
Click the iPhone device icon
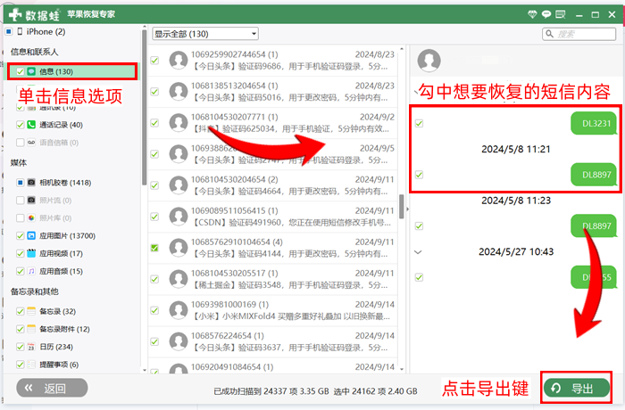[x=20, y=31]
